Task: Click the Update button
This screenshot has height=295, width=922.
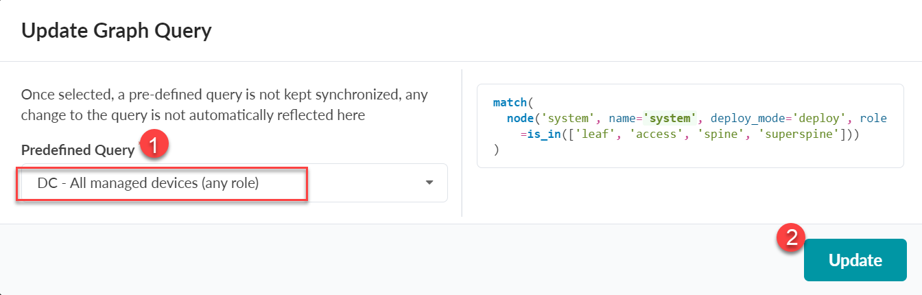Action: pos(855,260)
